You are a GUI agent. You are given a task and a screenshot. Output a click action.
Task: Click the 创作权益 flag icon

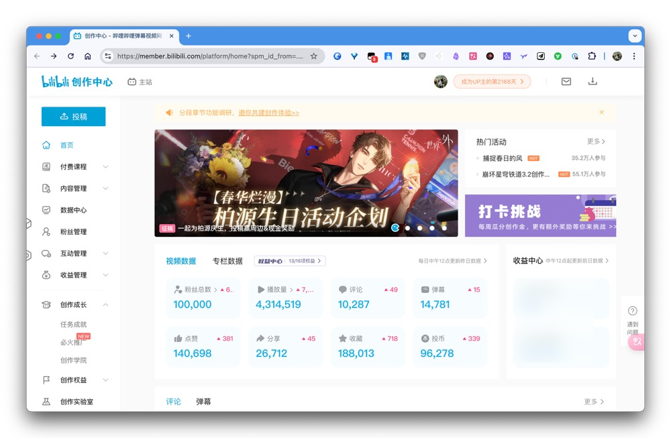coord(46,380)
